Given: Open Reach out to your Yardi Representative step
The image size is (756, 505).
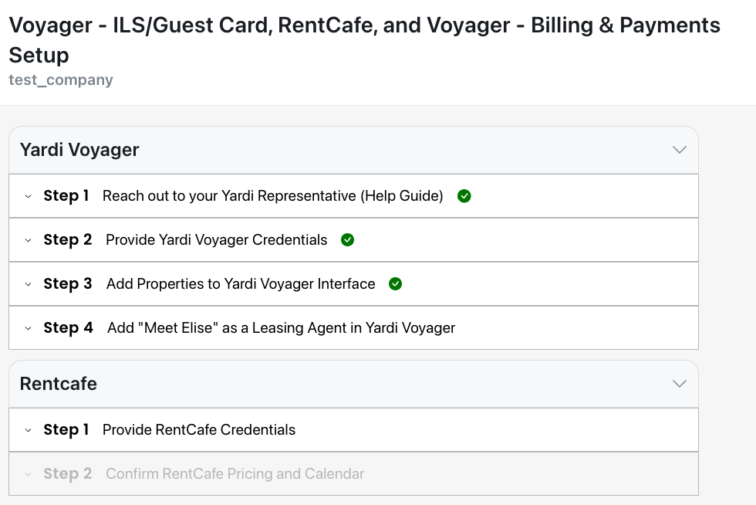Looking at the screenshot, I should click(x=353, y=196).
